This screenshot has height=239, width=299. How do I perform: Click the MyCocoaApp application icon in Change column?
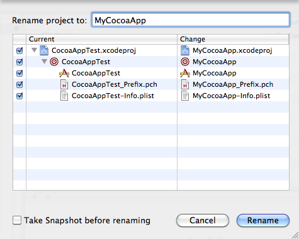185,73
